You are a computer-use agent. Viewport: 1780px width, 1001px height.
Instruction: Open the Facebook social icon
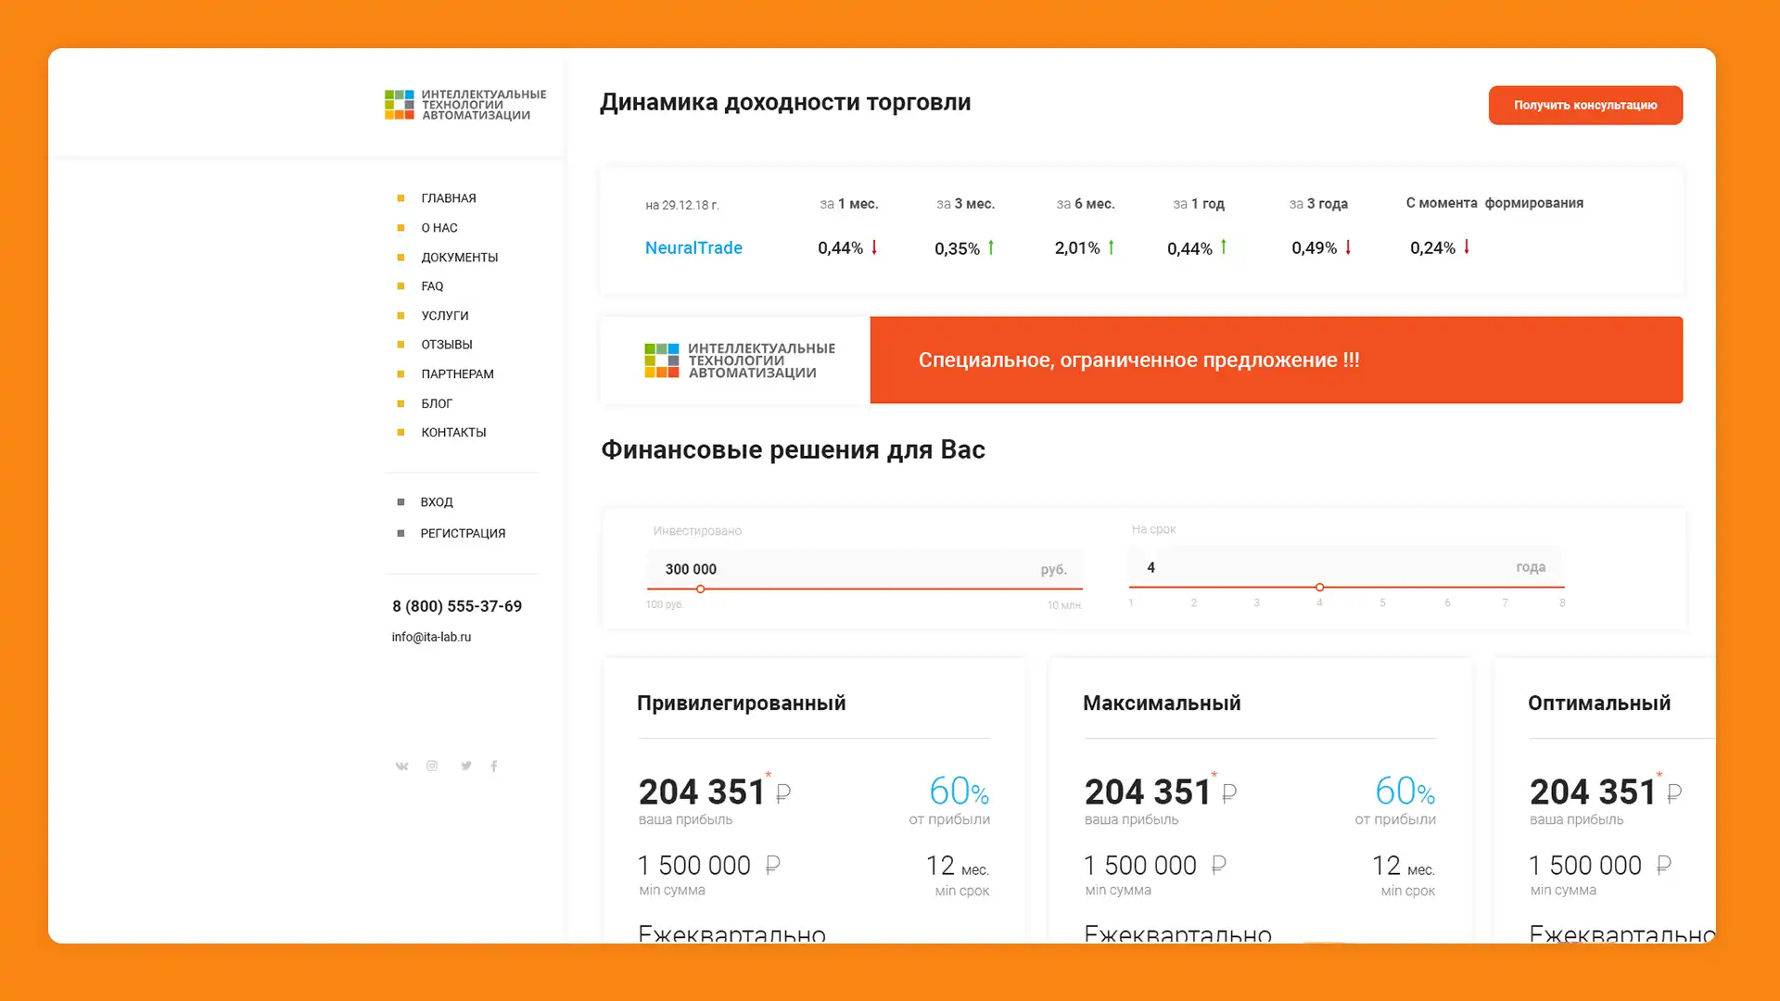click(494, 766)
